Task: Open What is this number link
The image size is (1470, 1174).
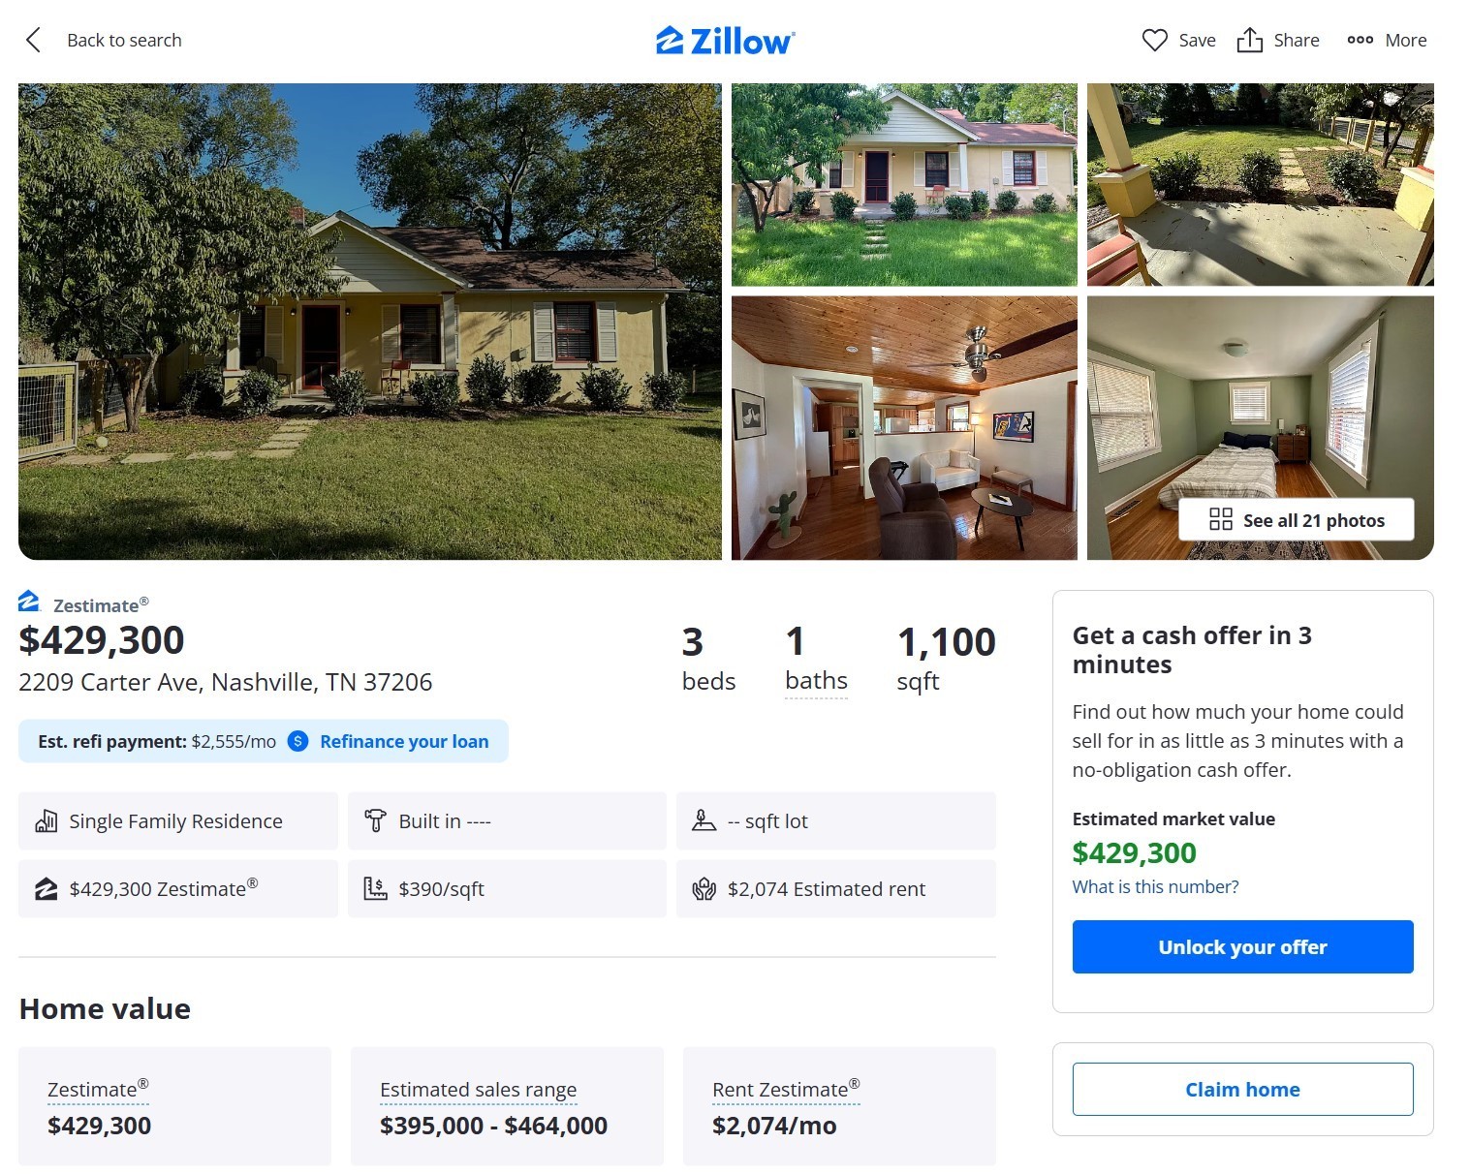Action: [x=1155, y=886]
